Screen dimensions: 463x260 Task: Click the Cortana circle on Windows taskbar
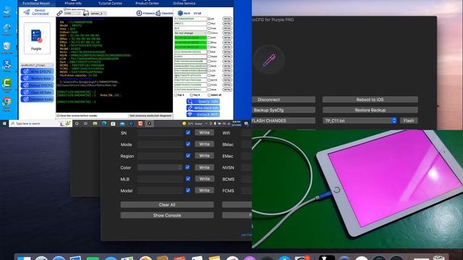tap(77, 123)
